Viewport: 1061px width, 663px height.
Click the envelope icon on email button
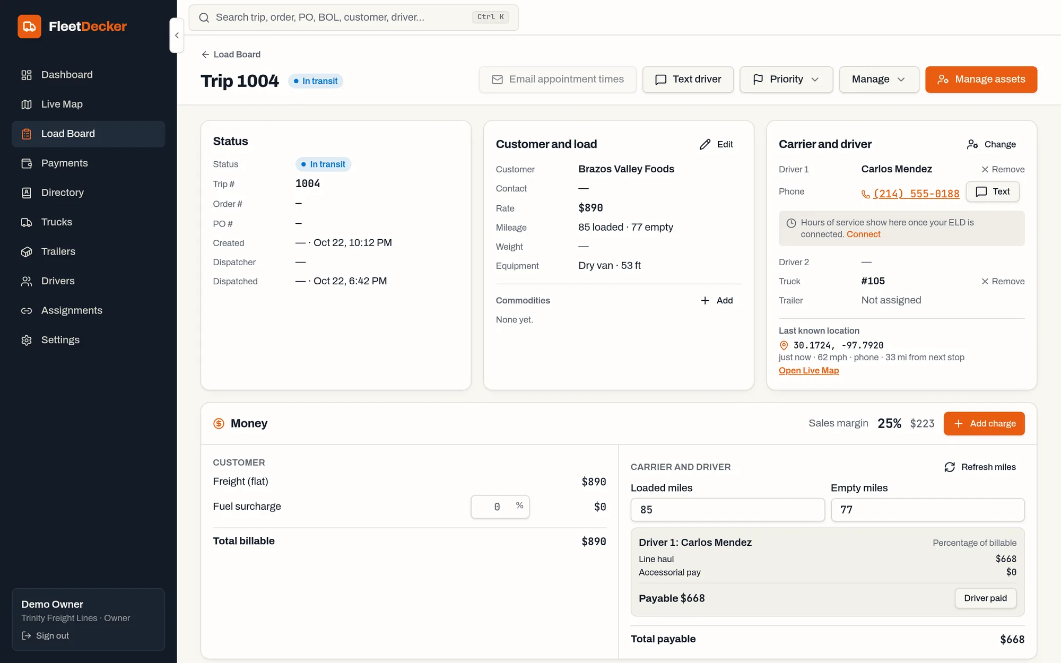tap(497, 80)
